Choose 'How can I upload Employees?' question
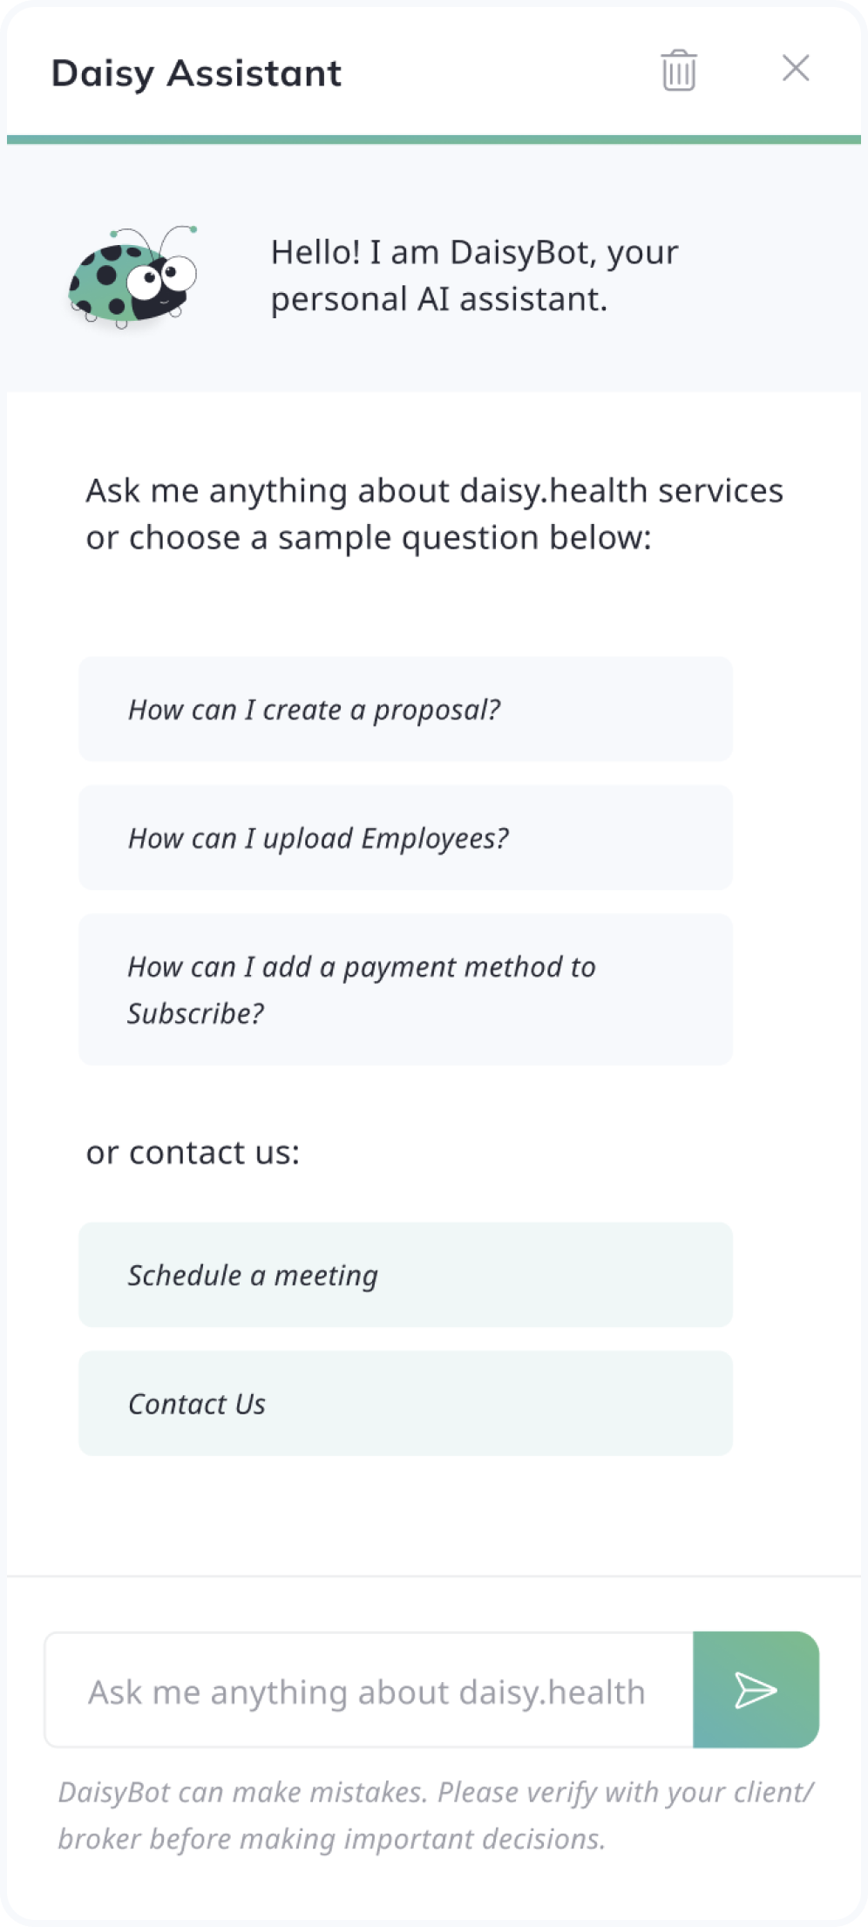The image size is (868, 1927). [x=405, y=837]
